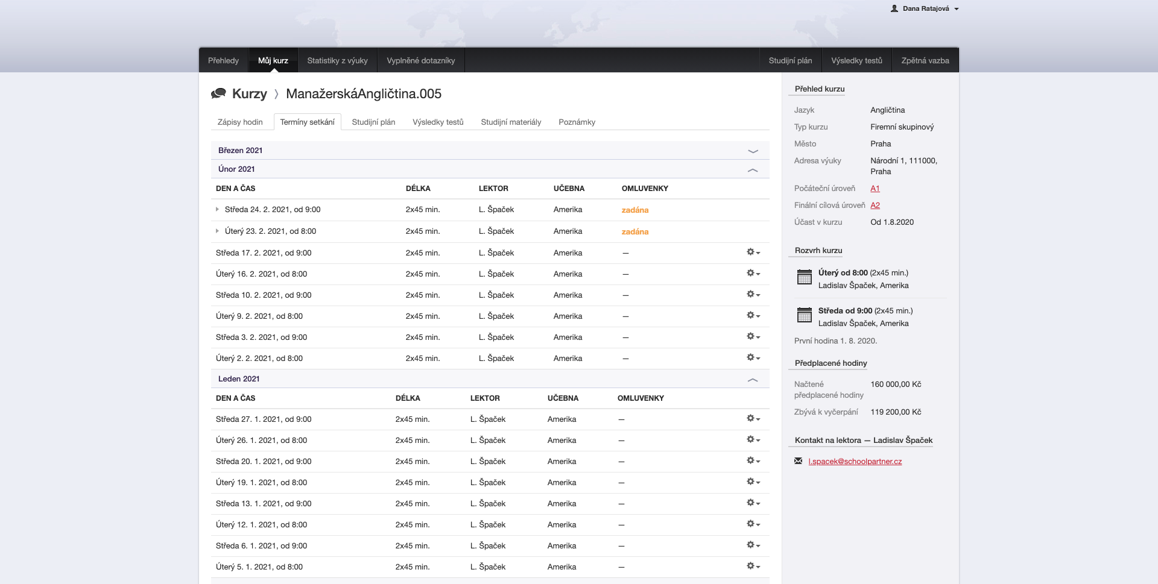Switch to the Studijní materiály tab

pyautogui.click(x=511, y=122)
